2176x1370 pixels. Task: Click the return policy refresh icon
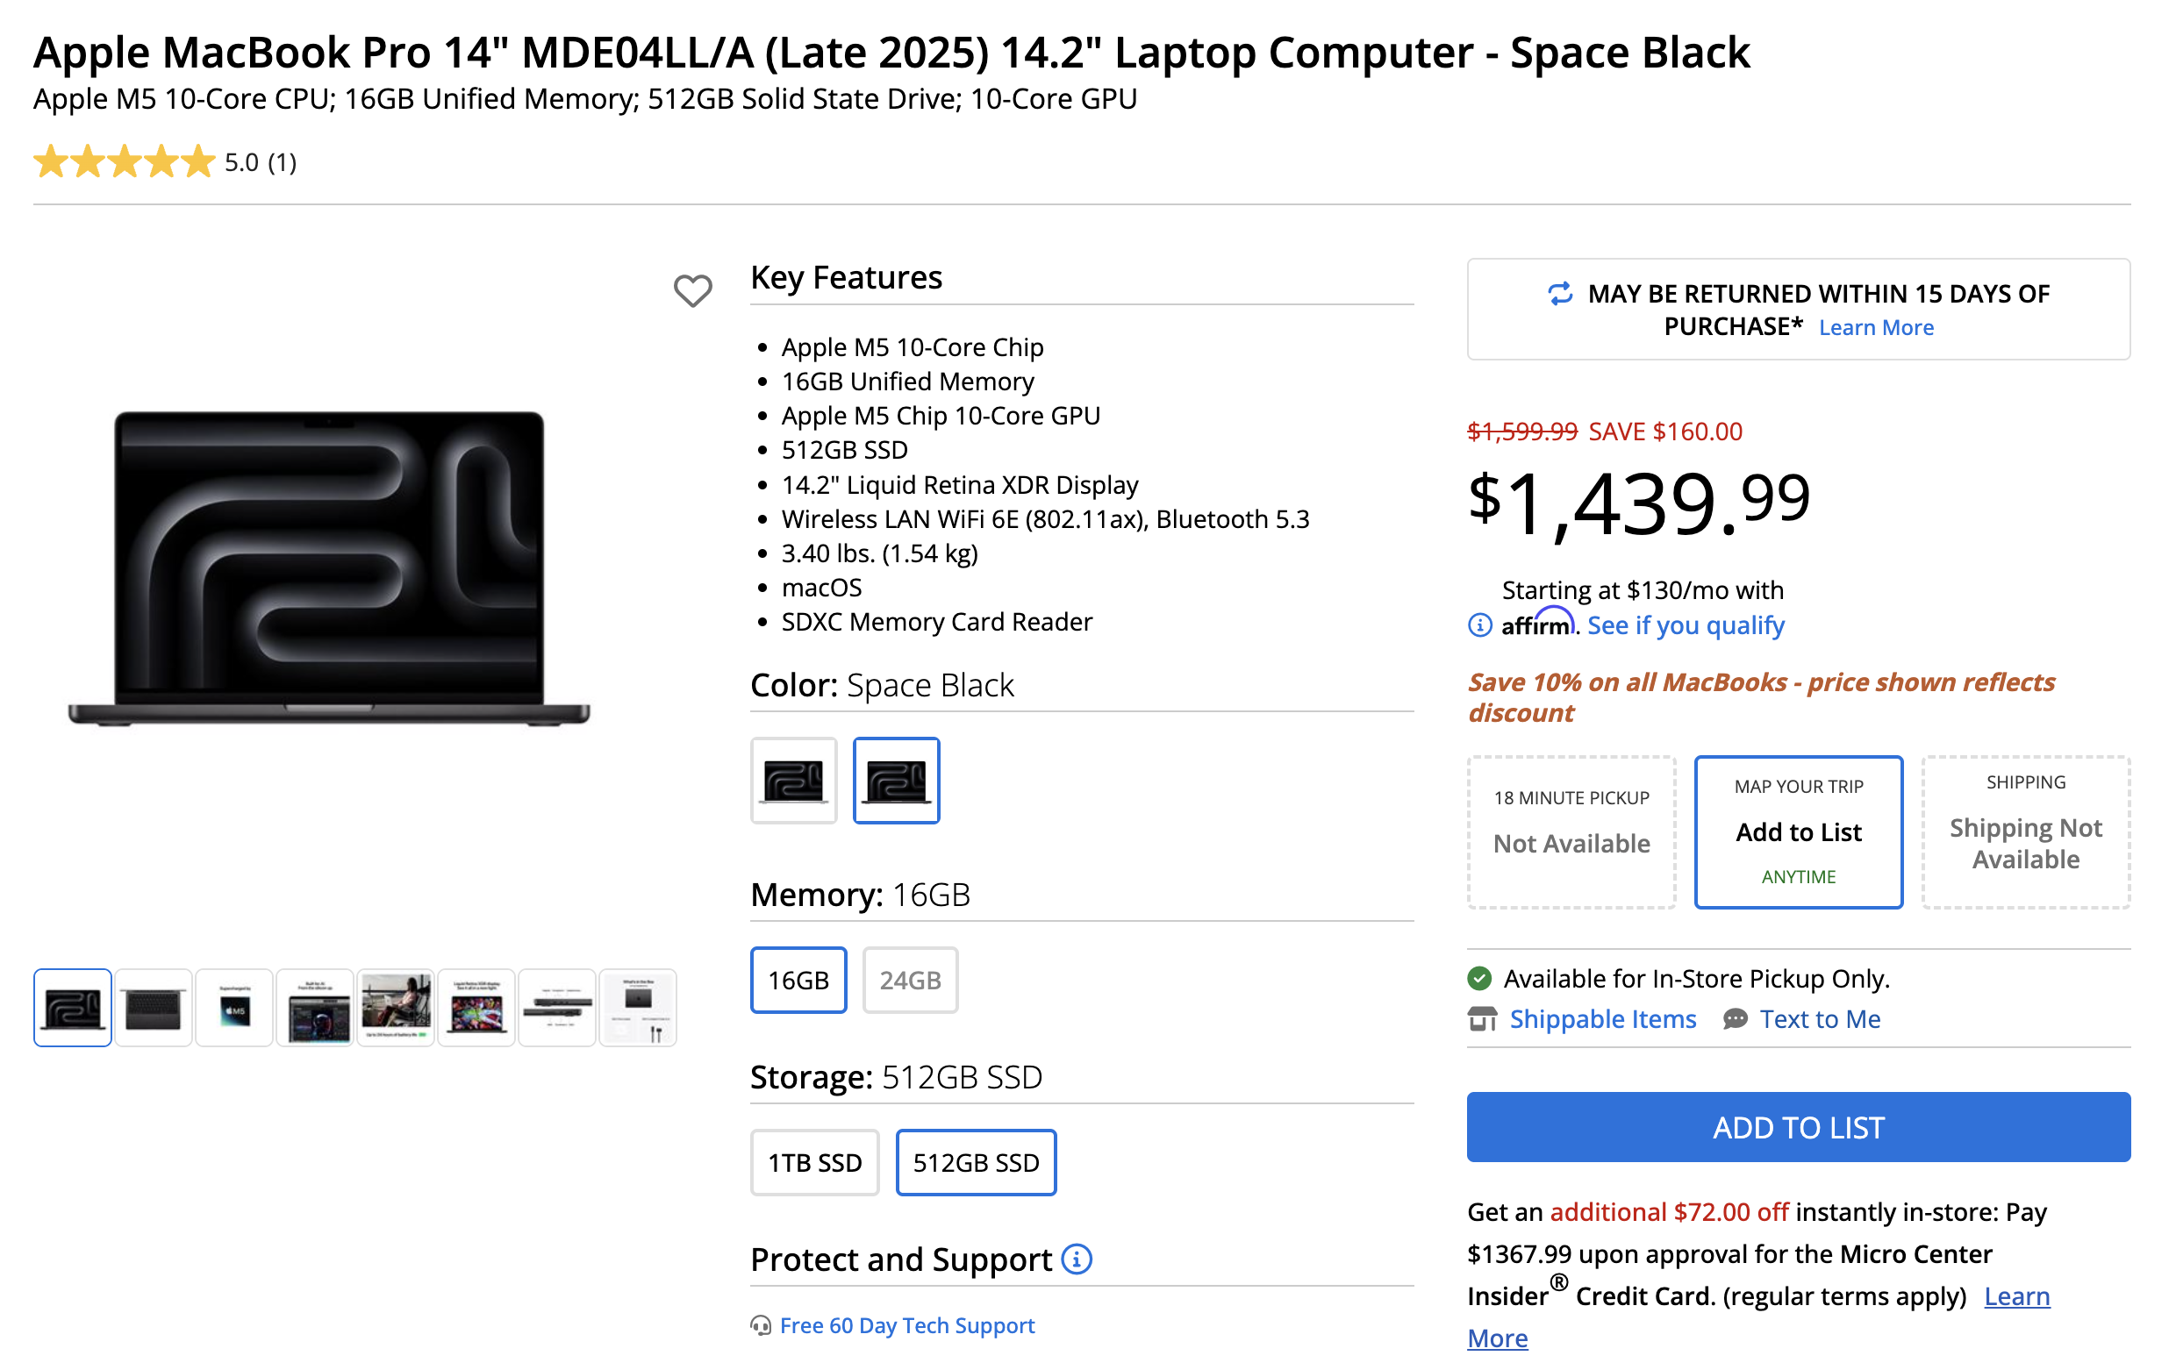tap(1560, 294)
